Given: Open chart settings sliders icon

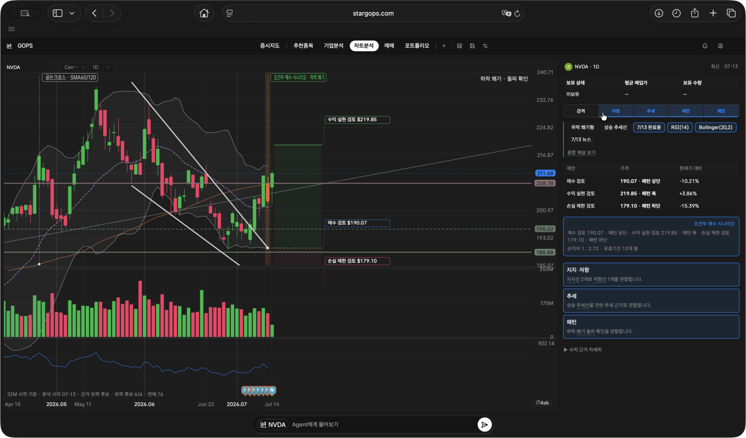Looking at the screenshot, I should click(485, 46).
